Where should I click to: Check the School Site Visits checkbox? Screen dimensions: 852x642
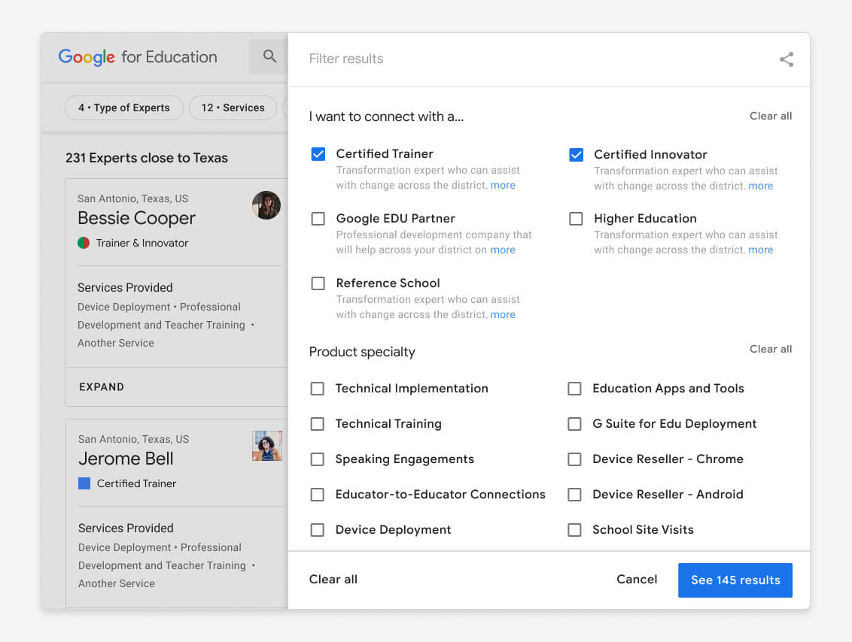[574, 530]
